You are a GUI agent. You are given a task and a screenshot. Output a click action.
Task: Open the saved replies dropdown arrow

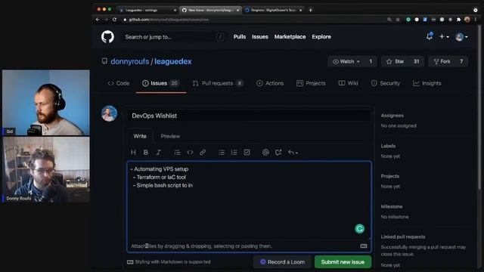pyautogui.click(x=293, y=153)
